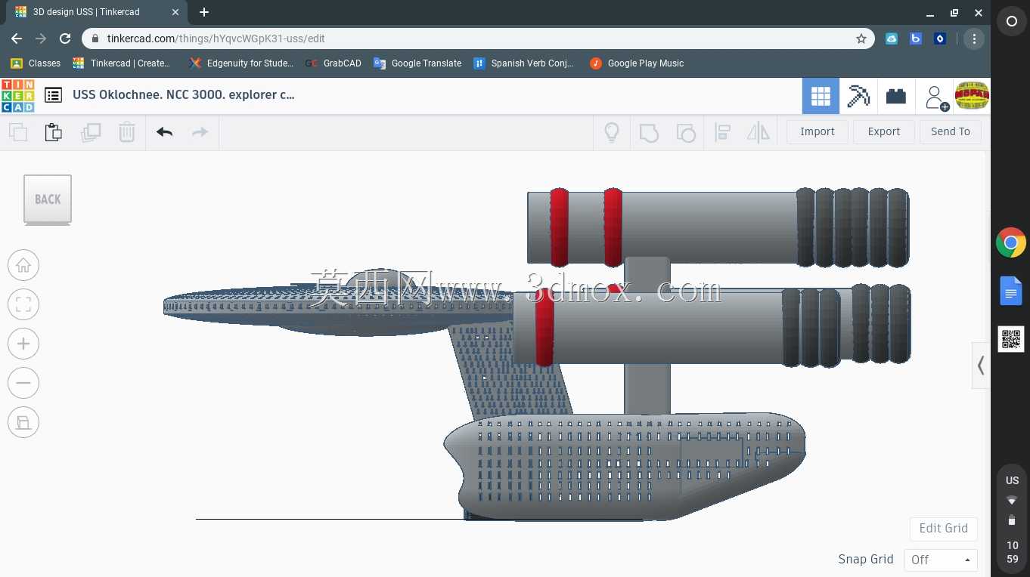Open the Google Translate bookmark
Screen dimensions: 1030x577
pos(417,63)
